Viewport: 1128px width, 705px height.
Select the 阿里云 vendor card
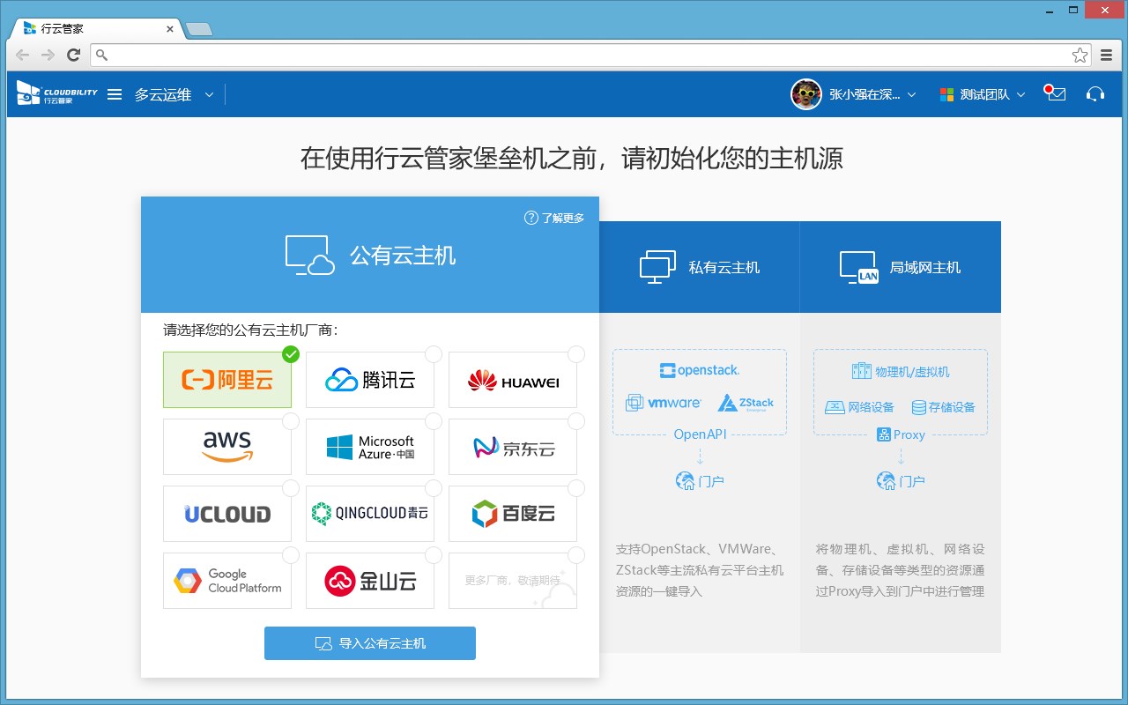coord(227,380)
